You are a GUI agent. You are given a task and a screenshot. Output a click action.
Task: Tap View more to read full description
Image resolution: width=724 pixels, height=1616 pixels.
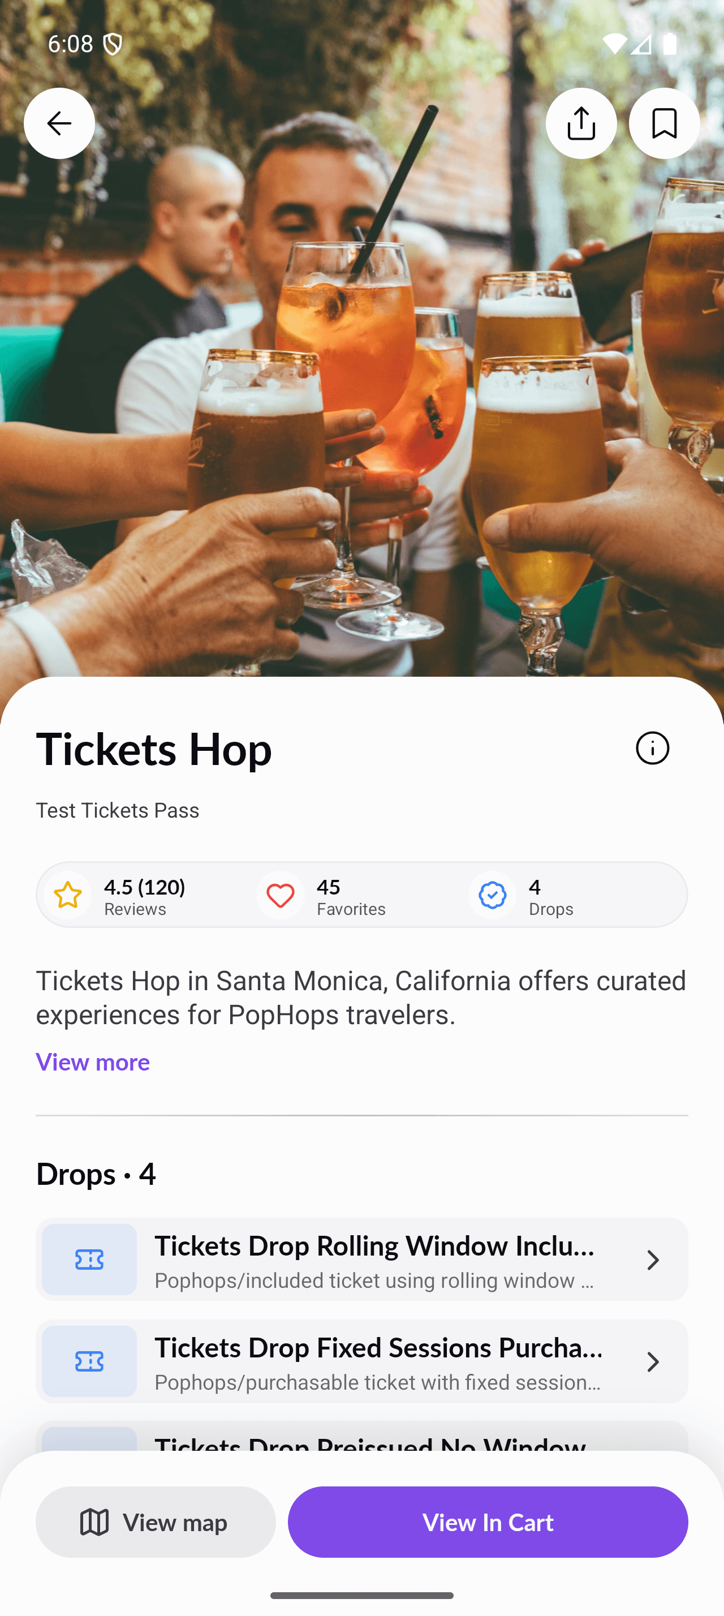[93, 1062]
